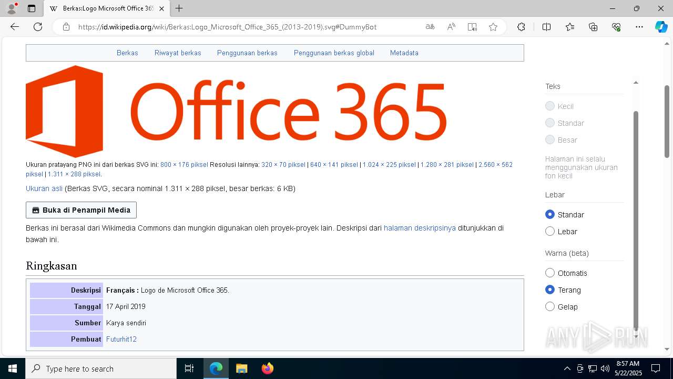Go back to previous page
Viewport: 673px width, 379px height.
point(15,27)
